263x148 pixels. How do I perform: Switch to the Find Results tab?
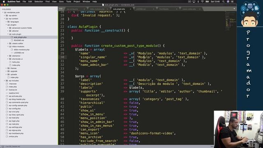click(164, 9)
